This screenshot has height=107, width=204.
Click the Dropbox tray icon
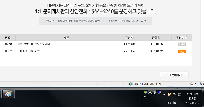pyautogui.click(x=175, y=103)
